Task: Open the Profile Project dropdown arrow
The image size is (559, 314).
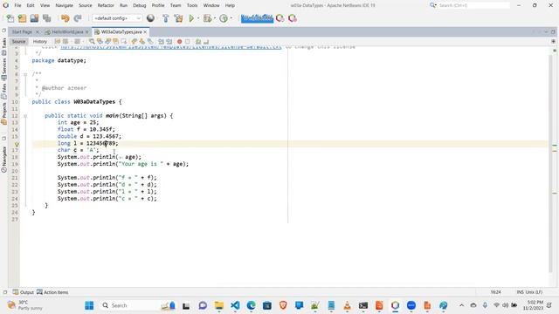Action: 231,18
